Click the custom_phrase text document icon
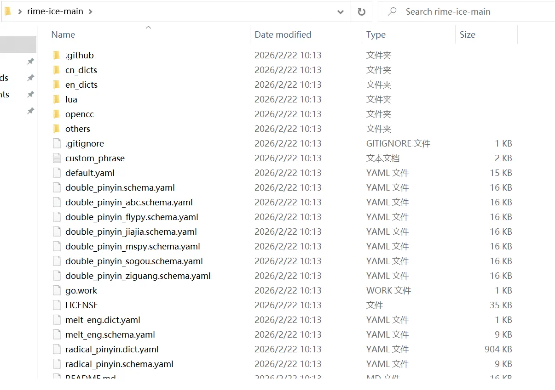 tap(57, 158)
